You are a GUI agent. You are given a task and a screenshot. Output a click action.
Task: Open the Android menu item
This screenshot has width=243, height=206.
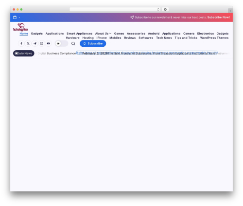pyautogui.click(x=154, y=34)
